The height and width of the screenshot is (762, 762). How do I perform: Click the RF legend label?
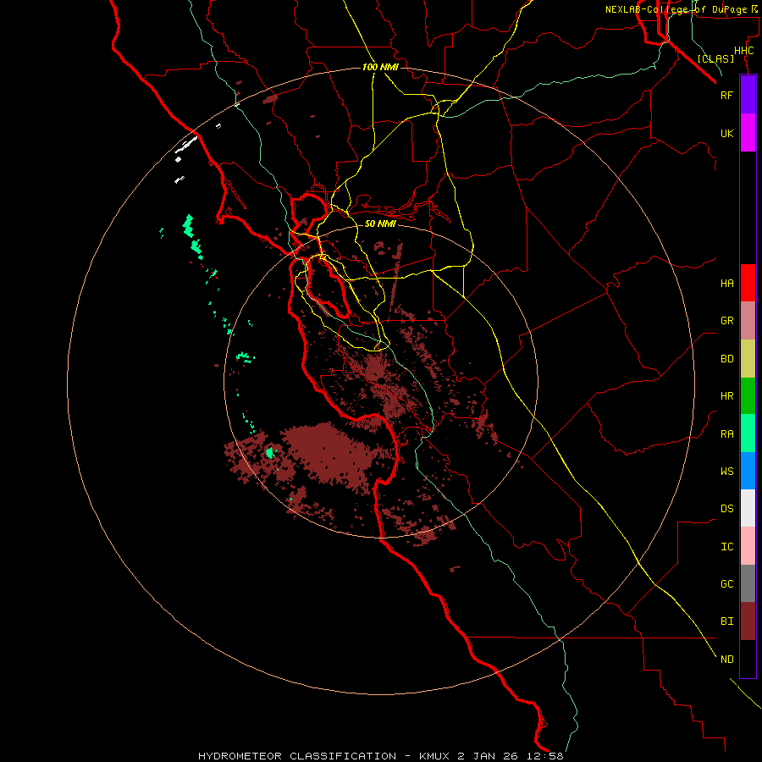(x=726, y=95)
